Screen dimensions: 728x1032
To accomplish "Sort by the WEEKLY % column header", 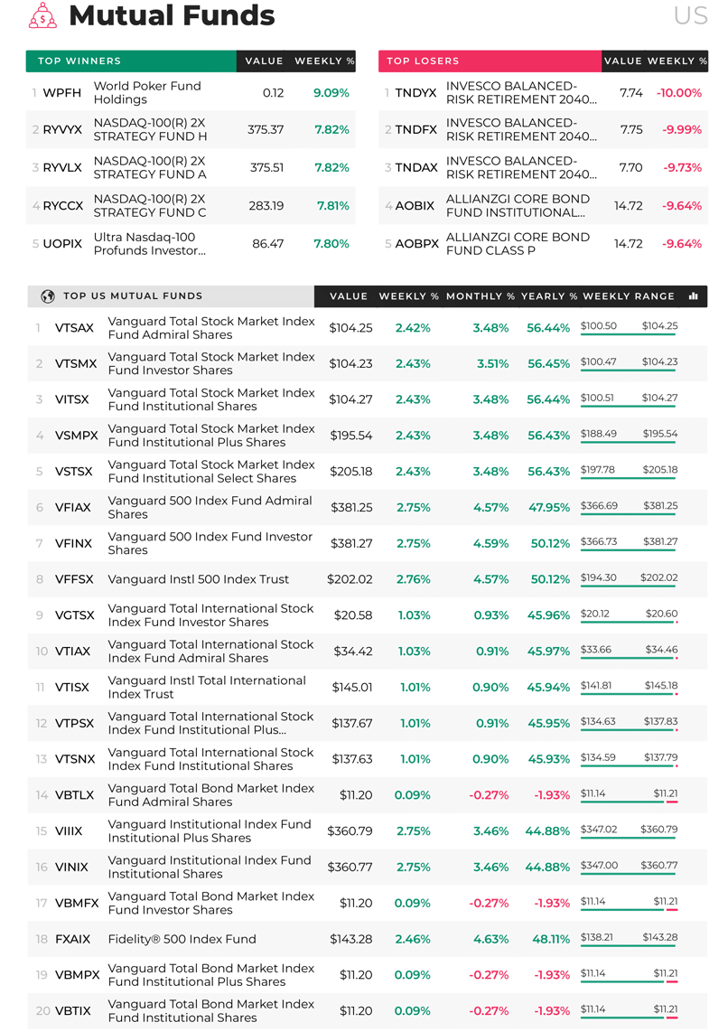I will pos(408,296).
